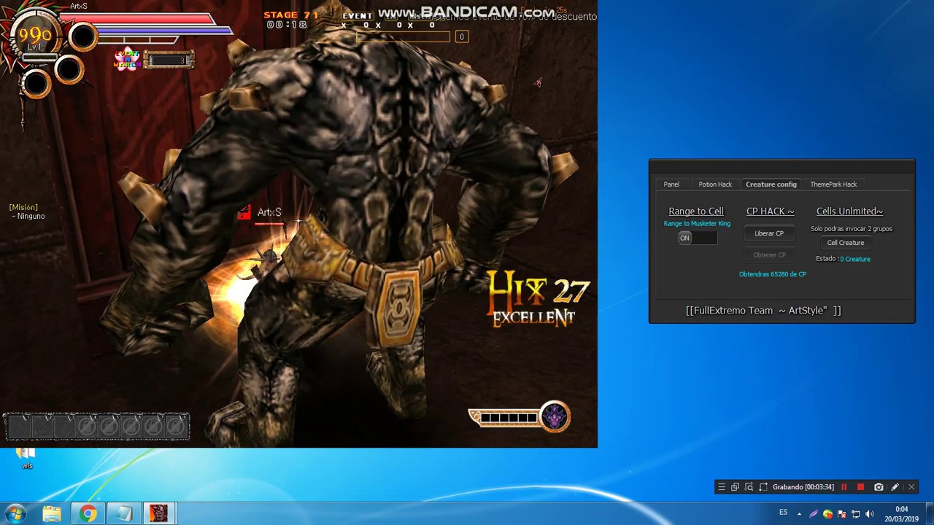Click the Cells Unlmited~ heading
934x525 pixels.
849,211
